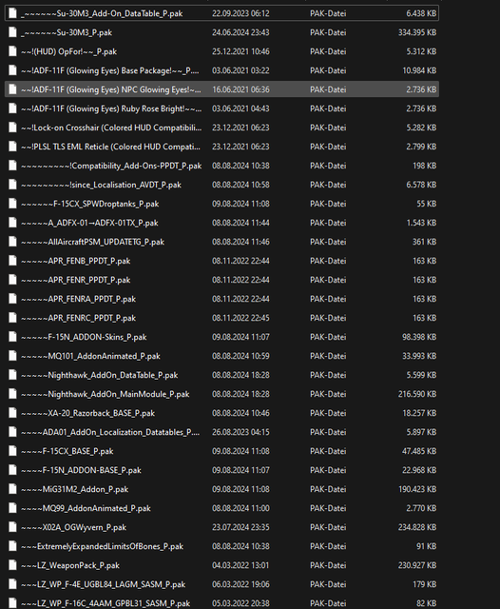Viewport: 500px width, 609px height.
Task: Click the icon of Compatibility_Add-Ons-PPDT_P.pak
Action: tap(12, 166)
